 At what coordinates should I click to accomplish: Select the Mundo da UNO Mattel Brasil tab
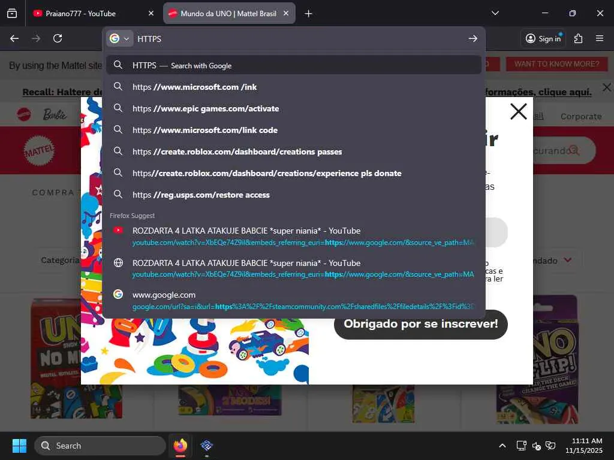coord(229,13)
